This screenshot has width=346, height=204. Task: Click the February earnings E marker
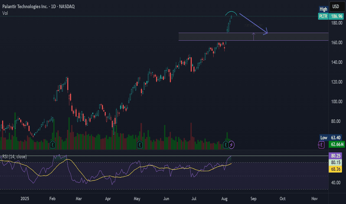pyautogui.click(x=52, y=145)
